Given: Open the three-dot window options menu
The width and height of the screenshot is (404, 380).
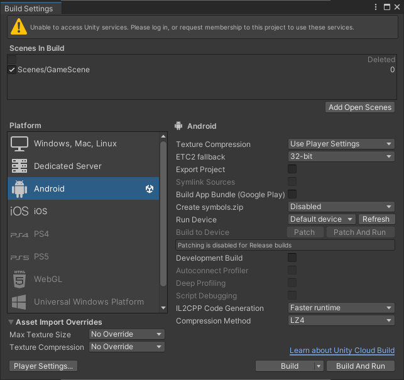Looking at the screenshot, I should click(x=376, y=7).
